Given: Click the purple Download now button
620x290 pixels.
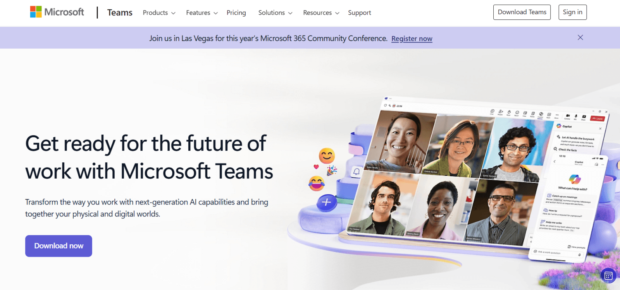Looking at the screenshot, I should [59, 246].
